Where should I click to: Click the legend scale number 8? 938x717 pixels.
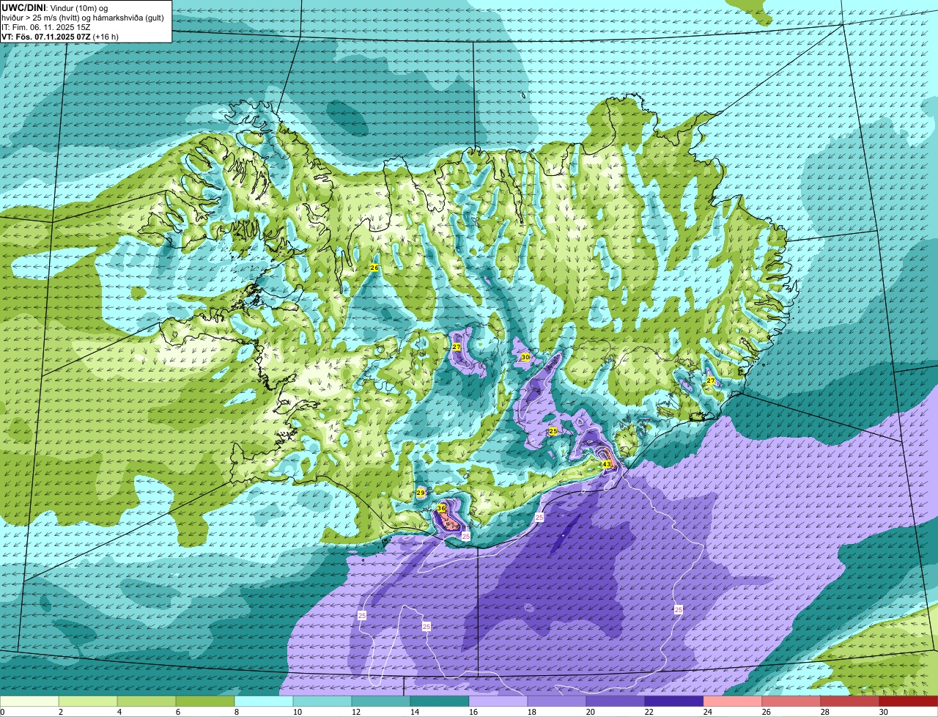pyautogui.click(x=236, y=712)
